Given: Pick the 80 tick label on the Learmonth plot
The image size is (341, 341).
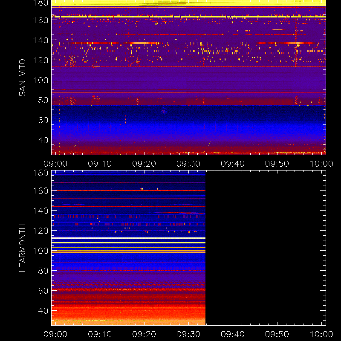Looking at the screenshot, I should [43, 271].
